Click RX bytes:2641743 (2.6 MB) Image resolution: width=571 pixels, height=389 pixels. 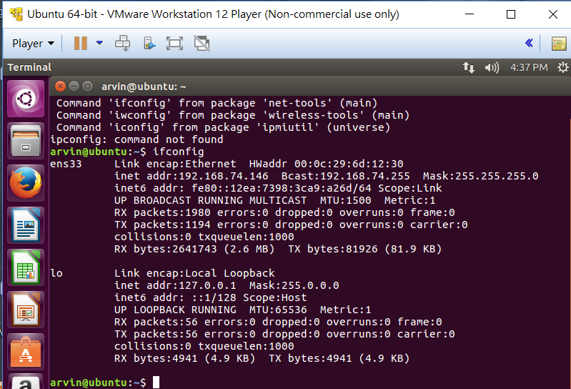pyautogui.click(x=194, y=249)
